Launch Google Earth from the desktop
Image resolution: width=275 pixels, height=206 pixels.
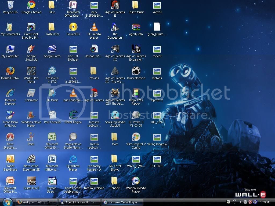click(x=52, y=49)
